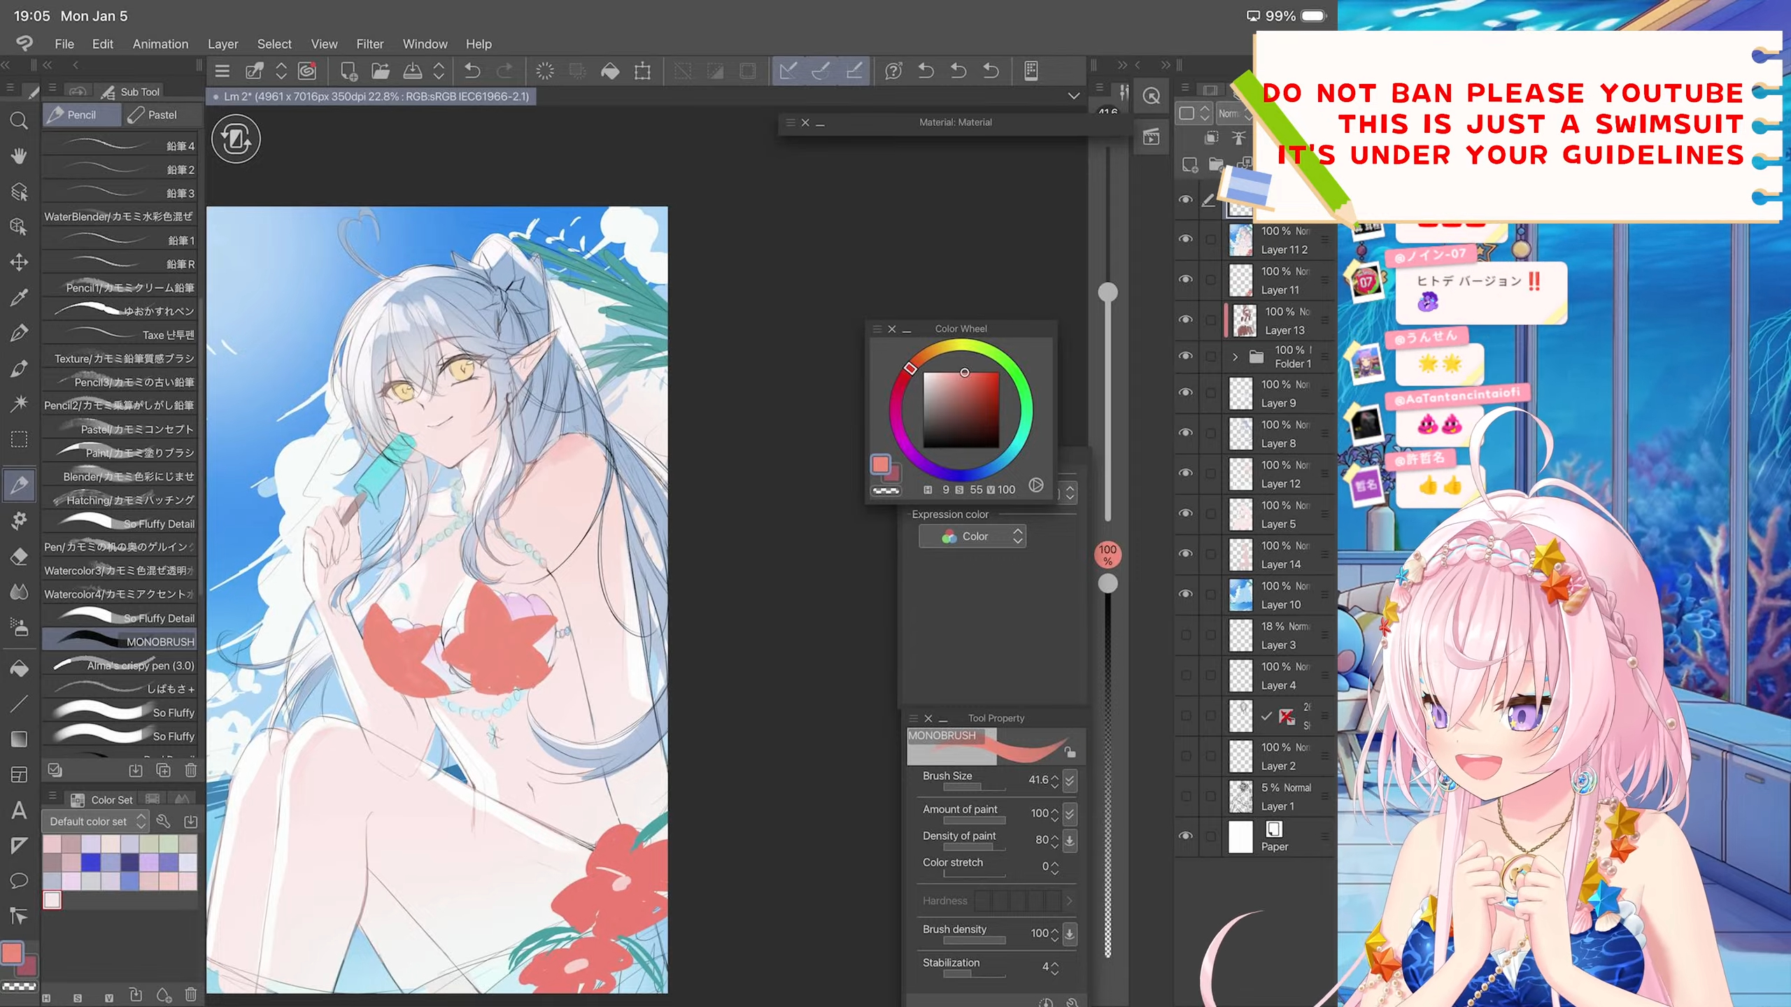Select the Magnifier zoom tool
The width and height of the screenshot is (1791, 1007).
[19, 121]
